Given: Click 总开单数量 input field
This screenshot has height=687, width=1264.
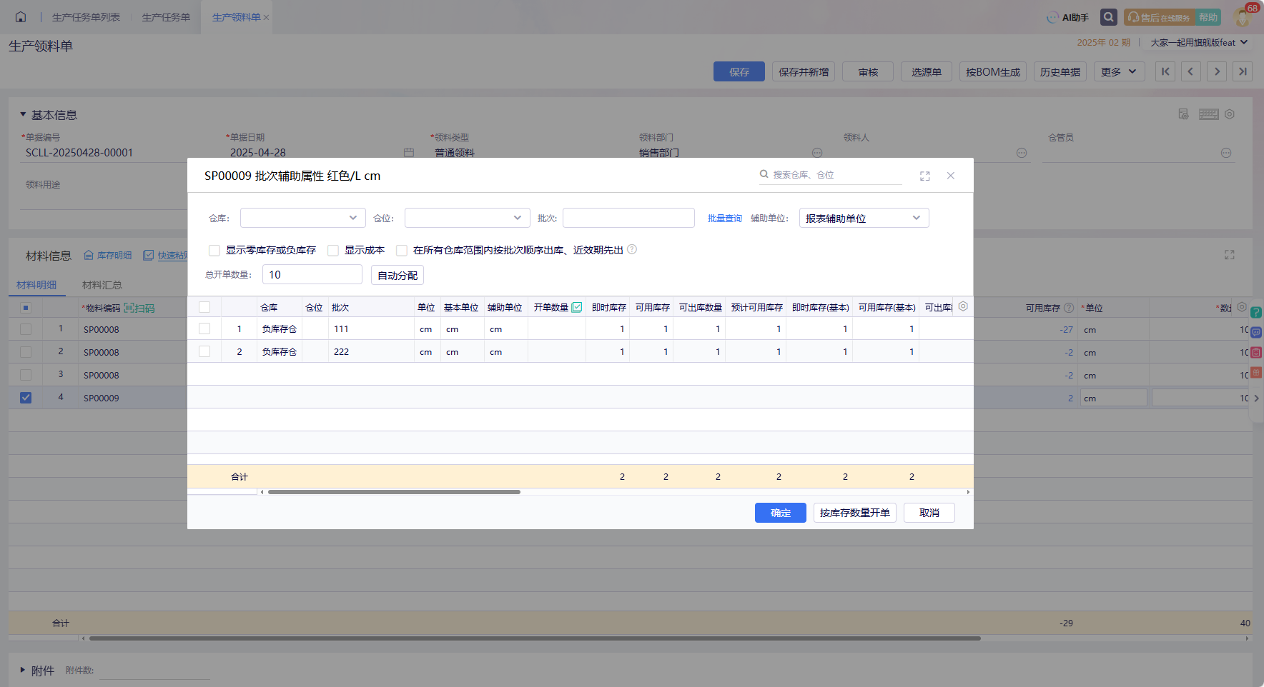Looking at the screenshot, I should 312,274.
